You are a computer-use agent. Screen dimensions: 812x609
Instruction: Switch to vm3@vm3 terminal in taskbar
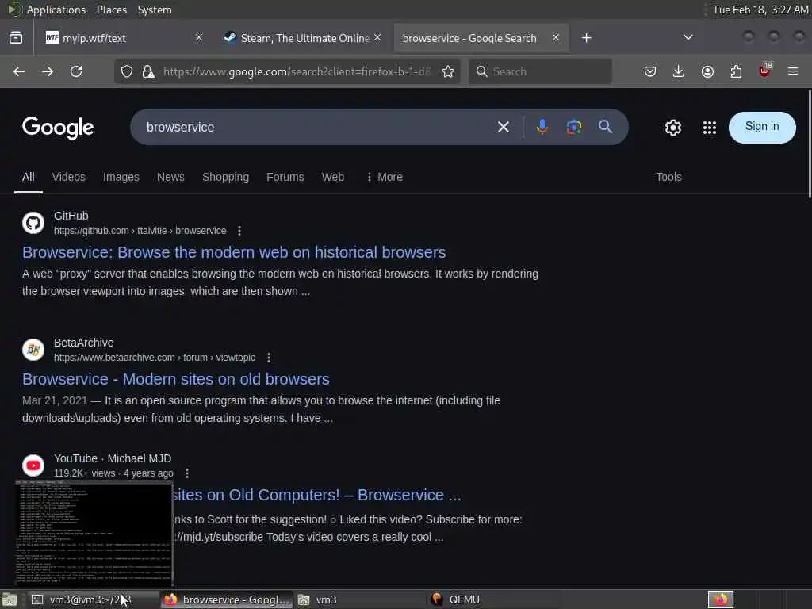[94, 599]
